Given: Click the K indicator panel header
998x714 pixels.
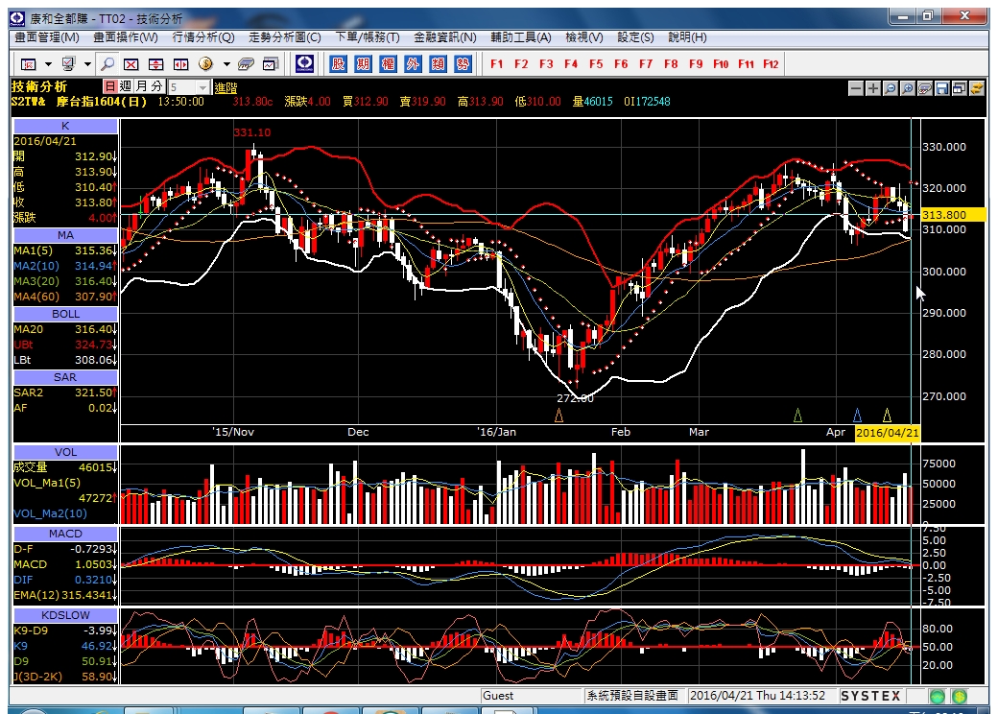Looking at the screenshot, I should [x=65, y=126].
